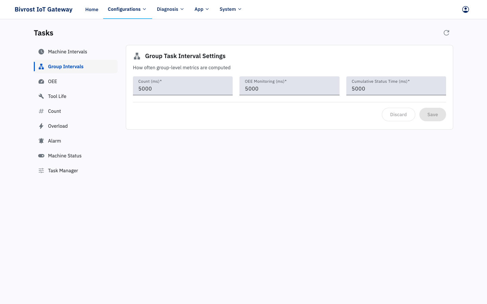The height and width of the screenshot is (304, 487).
Task: Open the Diagnosis menu label
Action: 167,9
